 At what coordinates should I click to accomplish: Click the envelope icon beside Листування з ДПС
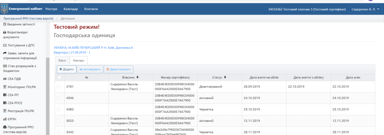tap(4, 45)
